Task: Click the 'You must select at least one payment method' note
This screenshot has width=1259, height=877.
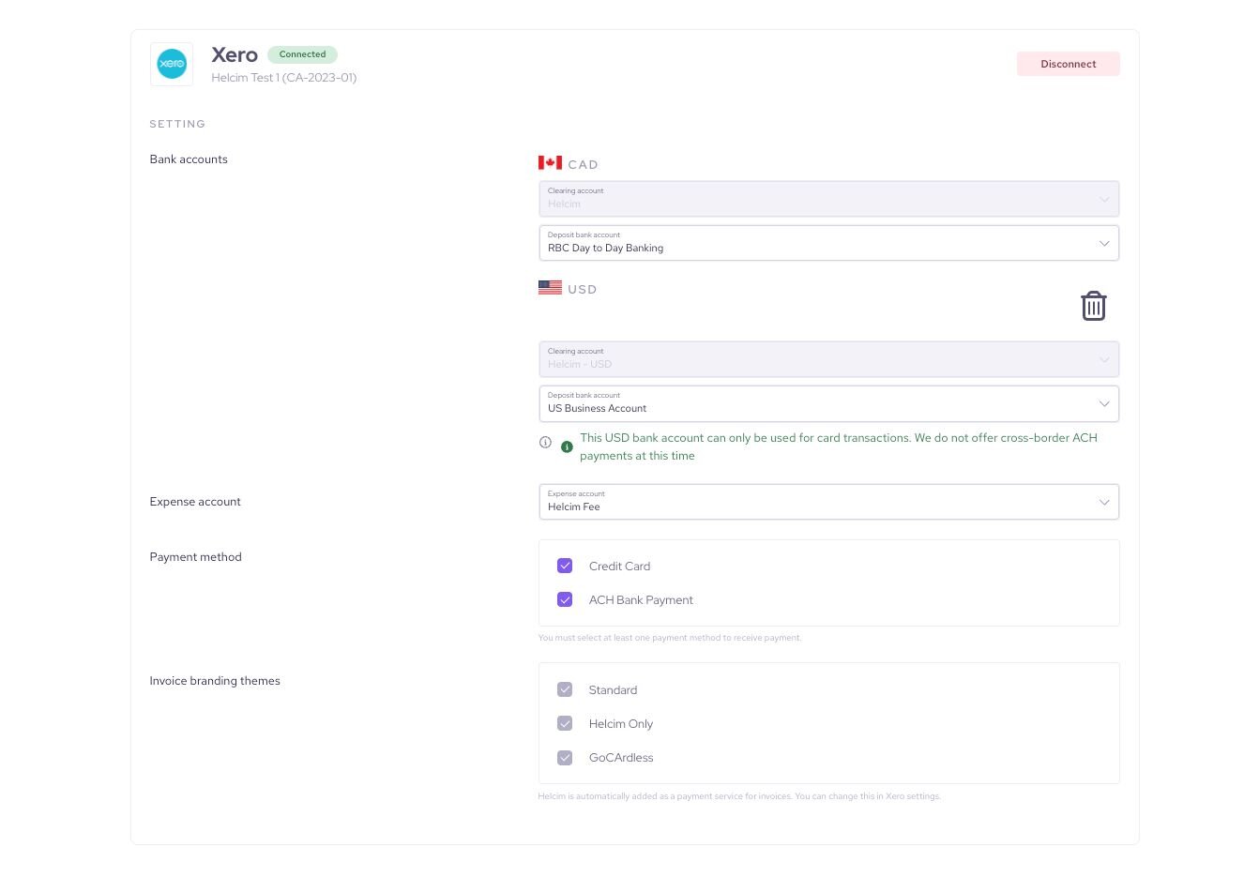Action: tap(670, 638)
